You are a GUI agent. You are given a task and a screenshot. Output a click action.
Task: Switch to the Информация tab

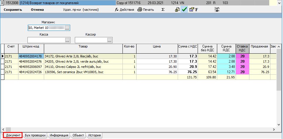point(59,135)
